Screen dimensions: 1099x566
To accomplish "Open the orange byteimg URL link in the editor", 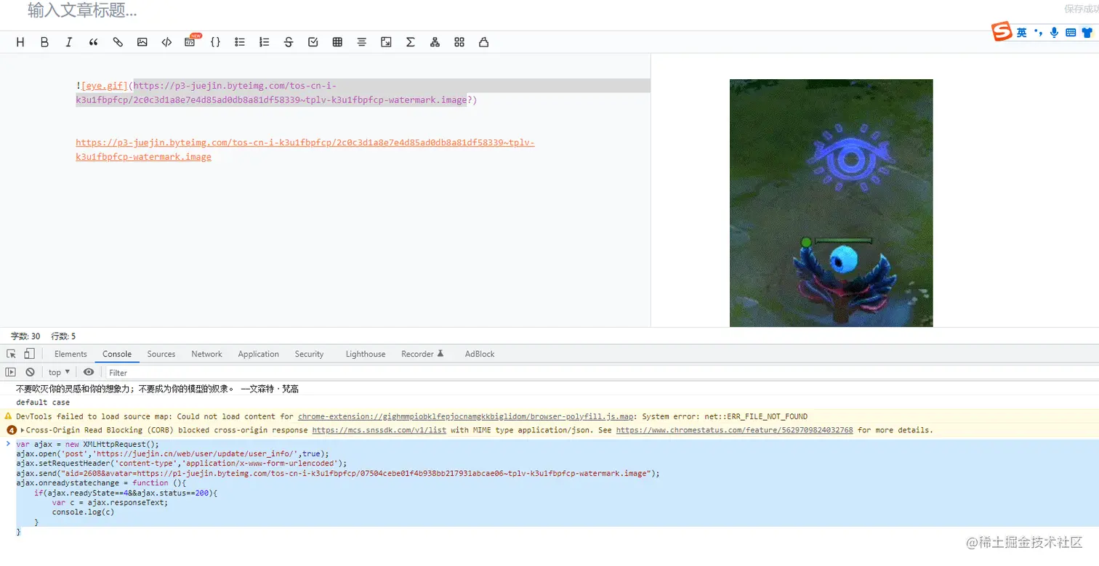I will click(305, 150).
